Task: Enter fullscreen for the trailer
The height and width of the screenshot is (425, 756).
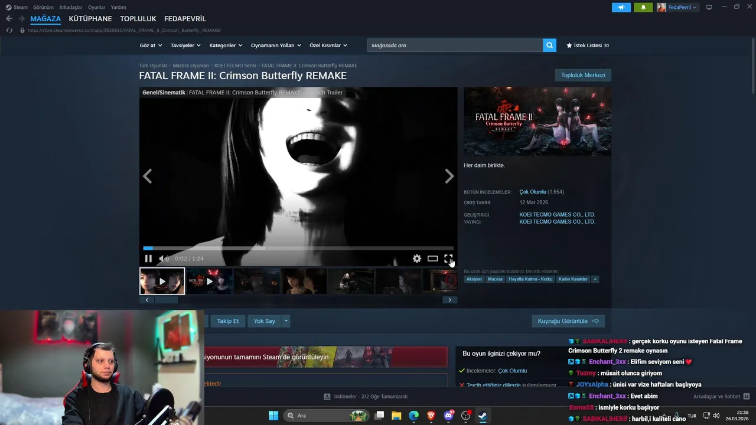Action: tap(448, 259)
